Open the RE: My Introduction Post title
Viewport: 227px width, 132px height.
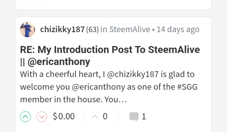[x=110, y=56]
